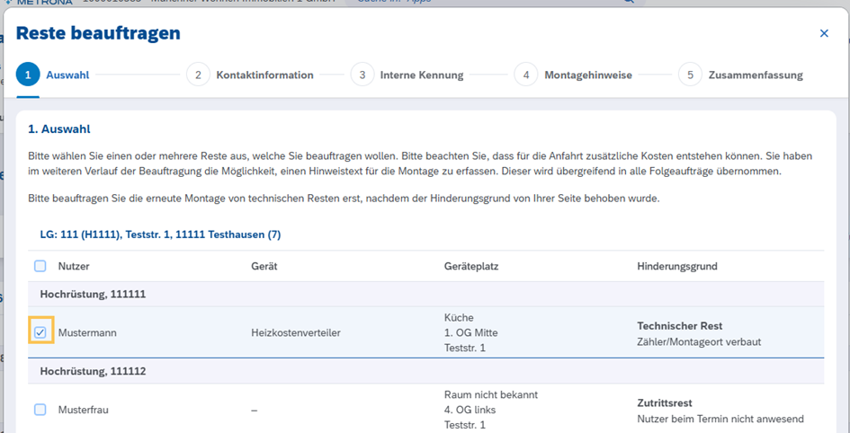The width and height of the screenshot is (850, 433).
Task: Click the Nutzer column header
Action: [x=74, y=267]
